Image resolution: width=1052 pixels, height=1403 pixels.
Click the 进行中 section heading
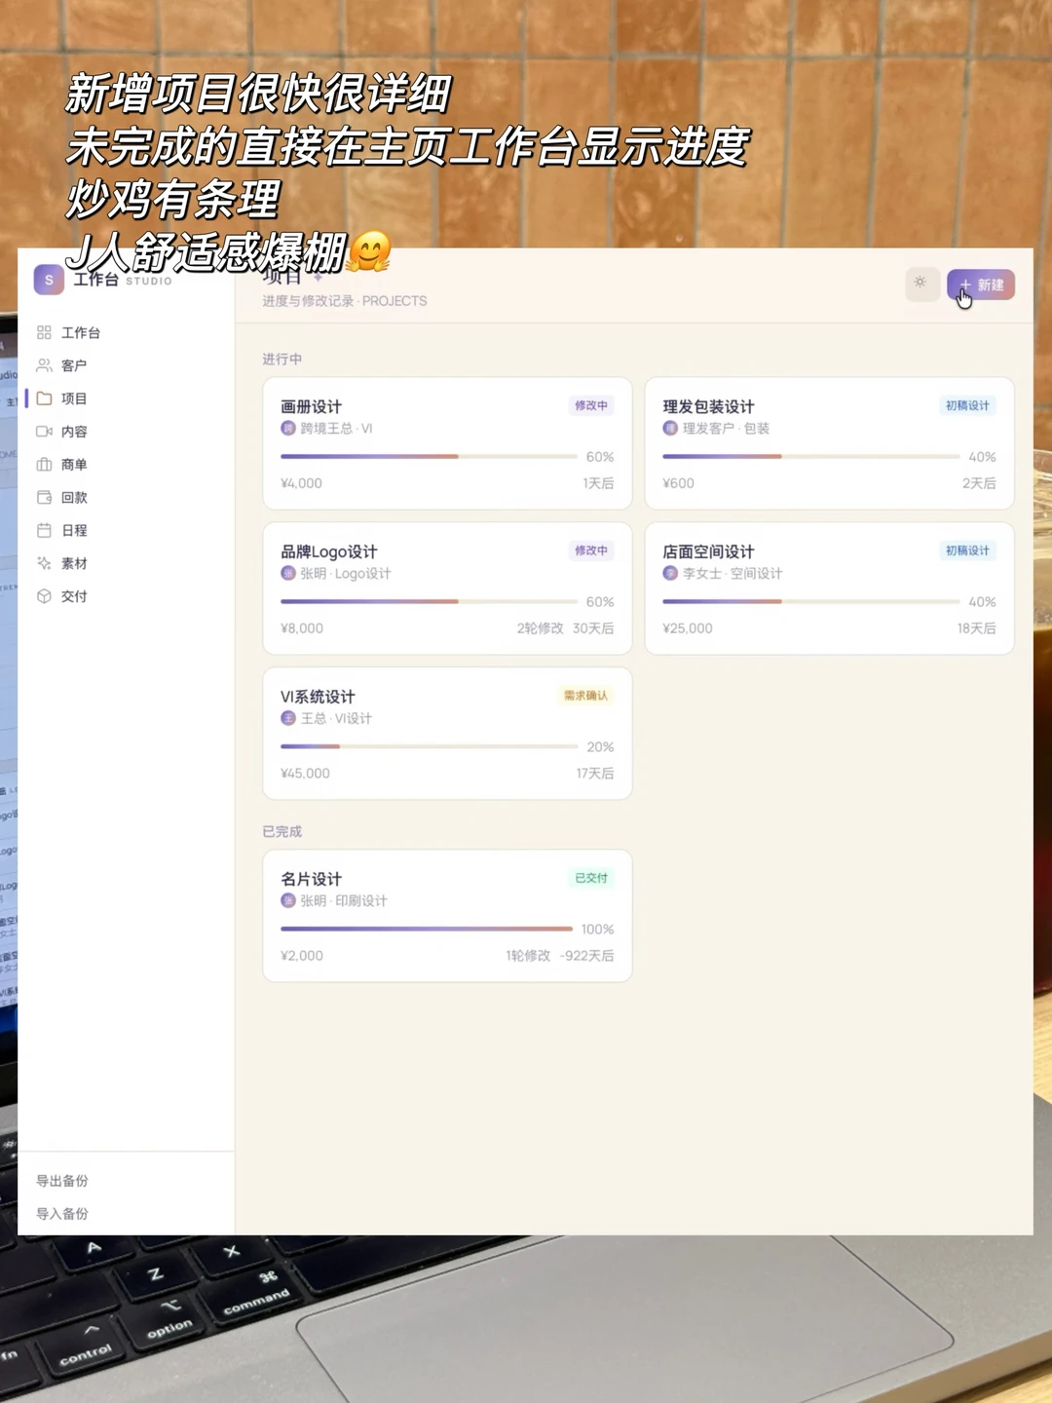click(282, 360)
